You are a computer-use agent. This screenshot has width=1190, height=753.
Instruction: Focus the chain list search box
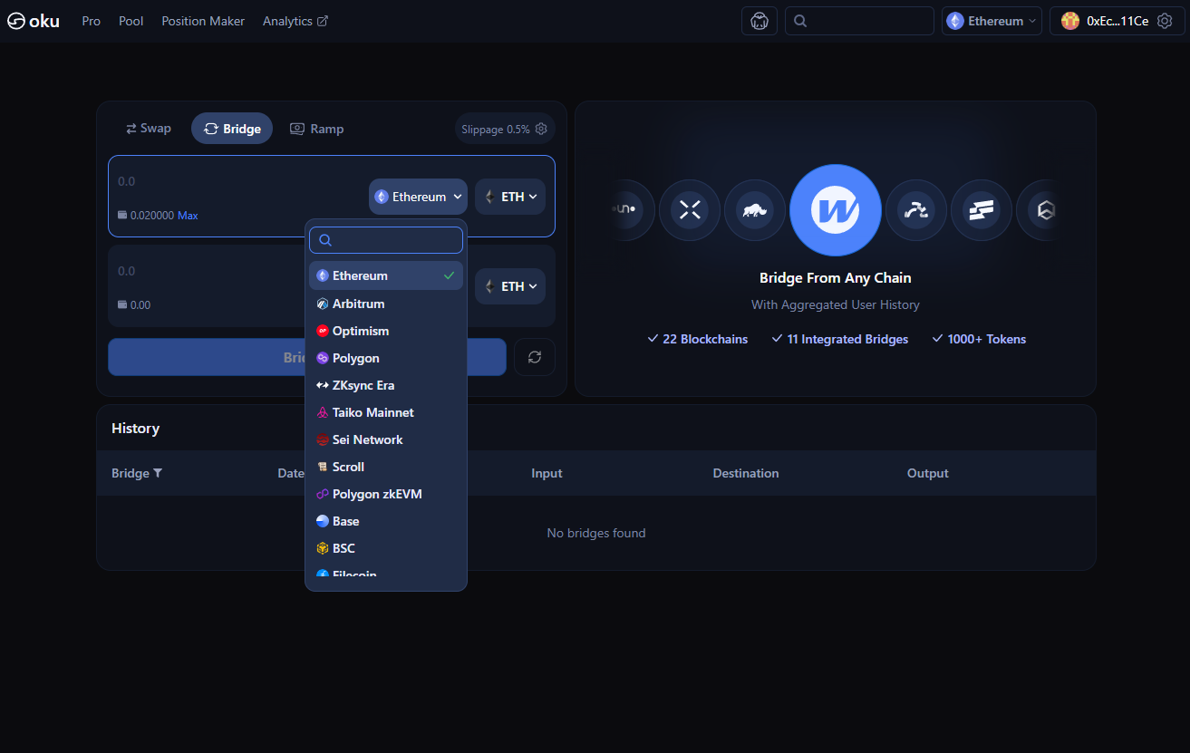[386, 240]
